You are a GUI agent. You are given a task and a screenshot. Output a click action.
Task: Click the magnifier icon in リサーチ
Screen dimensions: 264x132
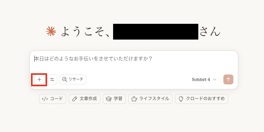(65, 79)
